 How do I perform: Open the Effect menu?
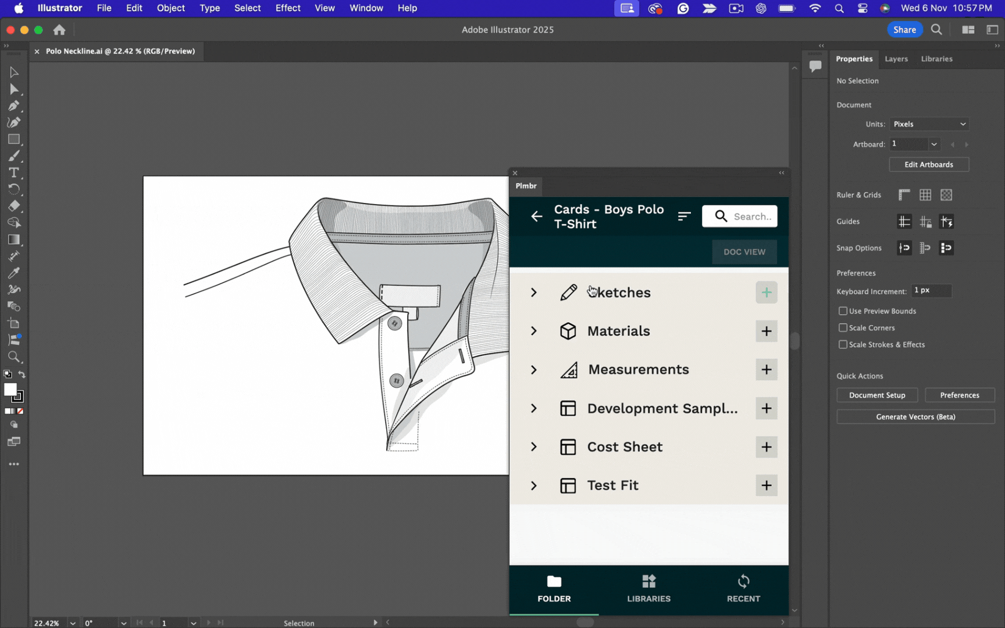click(x=288, y=8)
